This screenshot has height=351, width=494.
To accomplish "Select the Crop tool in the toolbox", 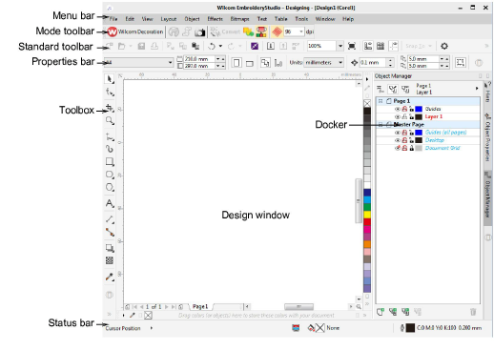I will 110,108.
